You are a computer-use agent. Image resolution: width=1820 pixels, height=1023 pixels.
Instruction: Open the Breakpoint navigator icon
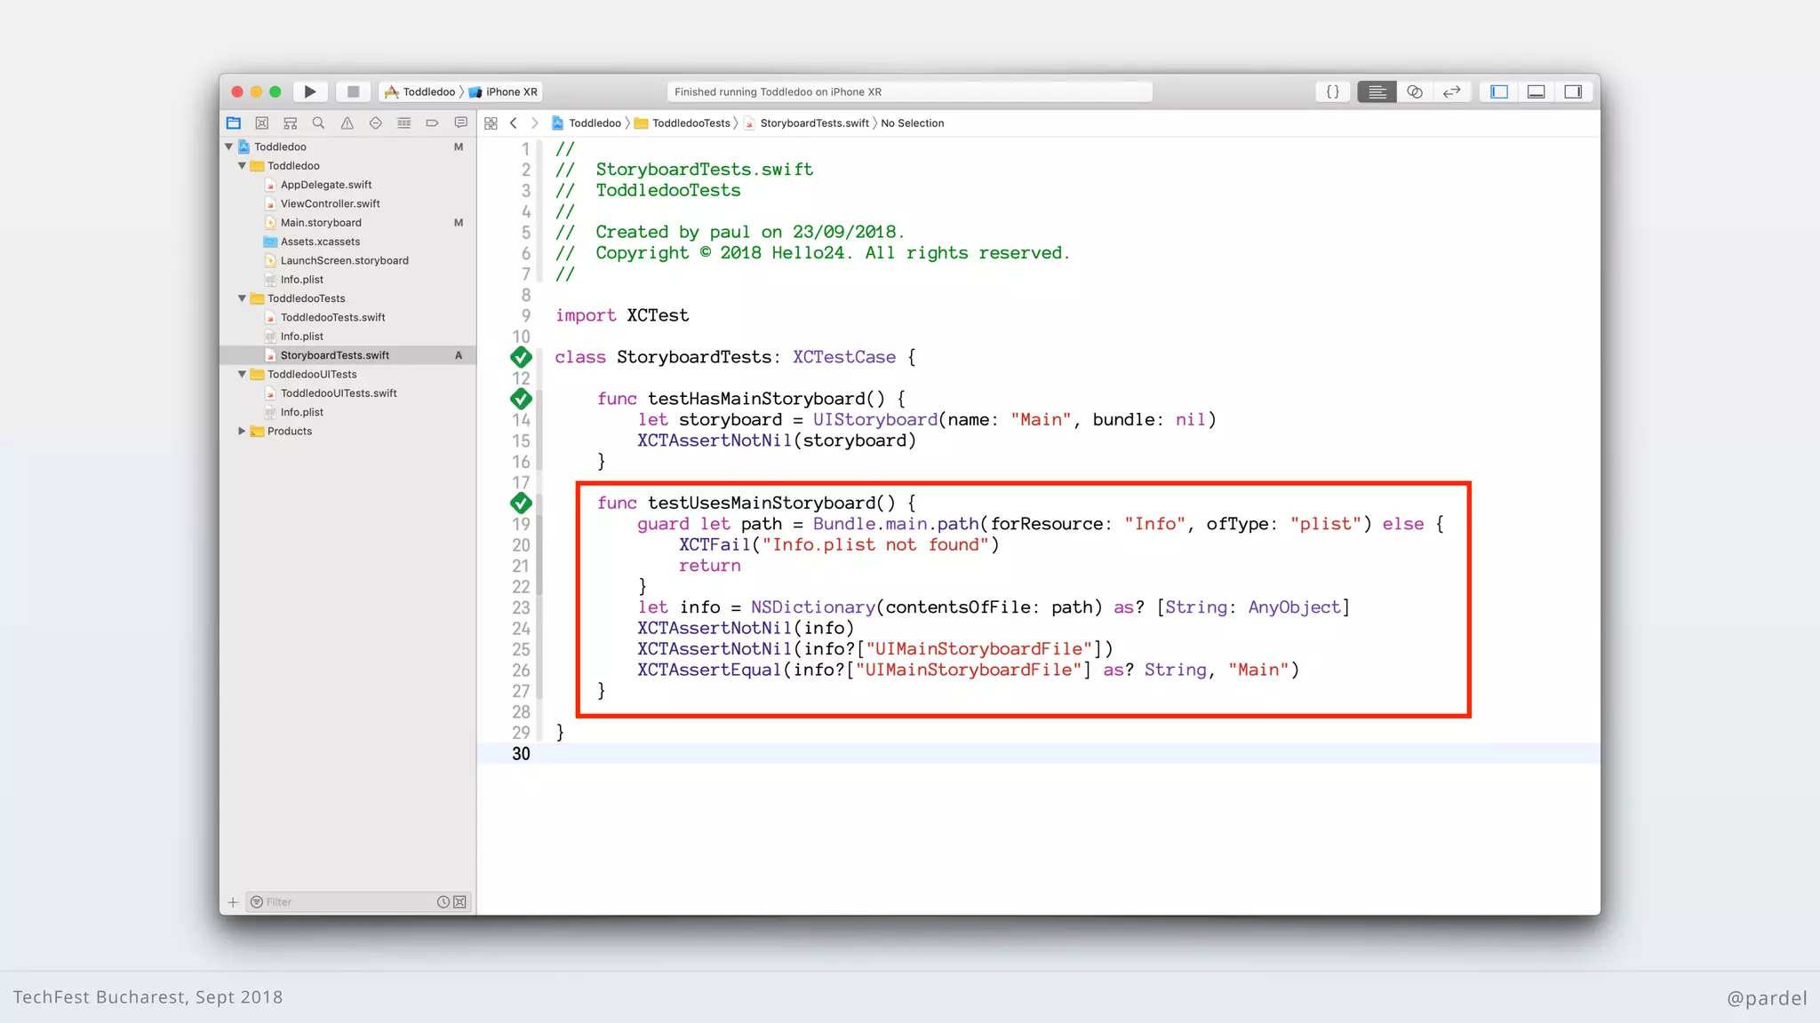[x=432, y=123]
